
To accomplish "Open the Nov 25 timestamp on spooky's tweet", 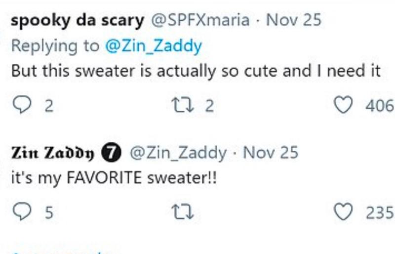I will [x=294, y=20].
